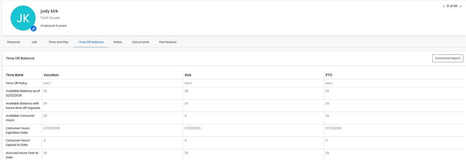Click the 31 of 88 record counter
466x160 pixels.
[452, 6]
